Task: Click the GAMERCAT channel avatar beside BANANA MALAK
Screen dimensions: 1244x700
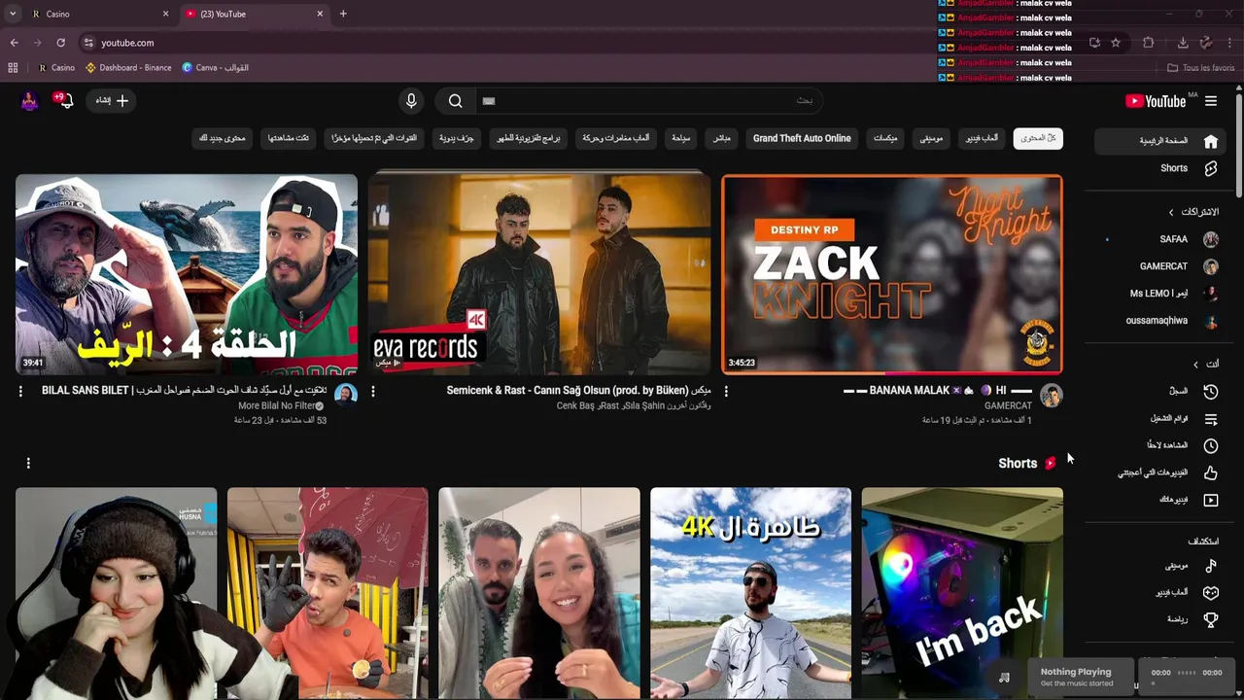Action: pyautogui.click(x=1052, y=395)
